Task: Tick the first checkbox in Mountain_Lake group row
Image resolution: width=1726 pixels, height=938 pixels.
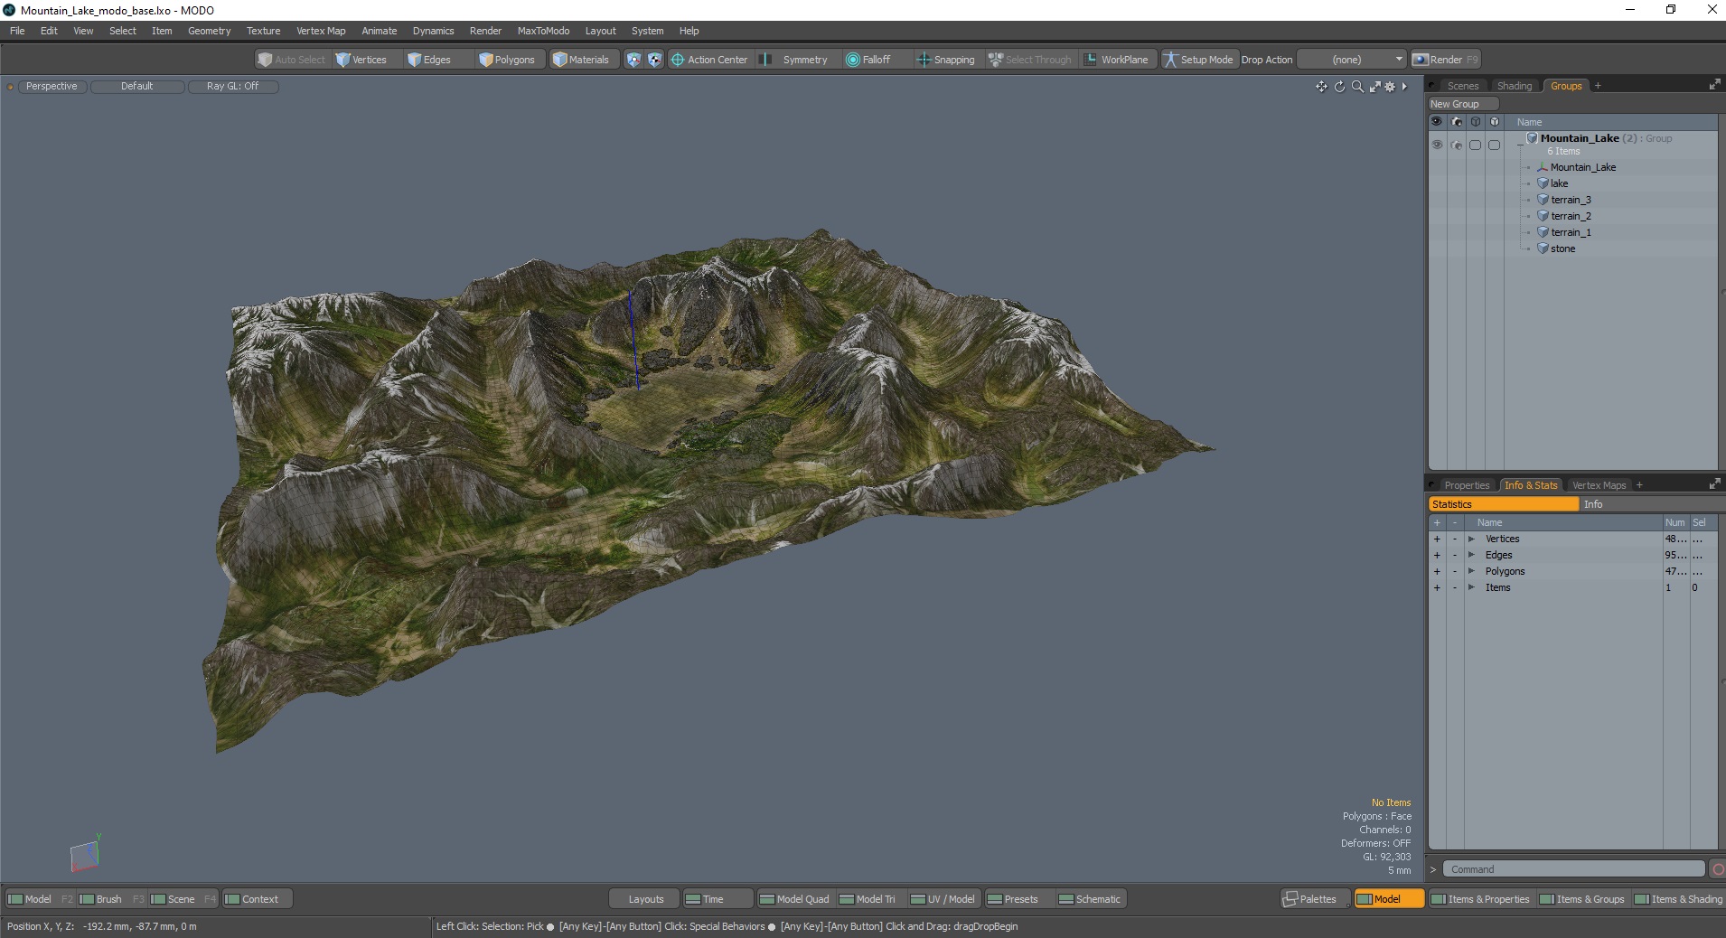Action: coord(1475,145)
